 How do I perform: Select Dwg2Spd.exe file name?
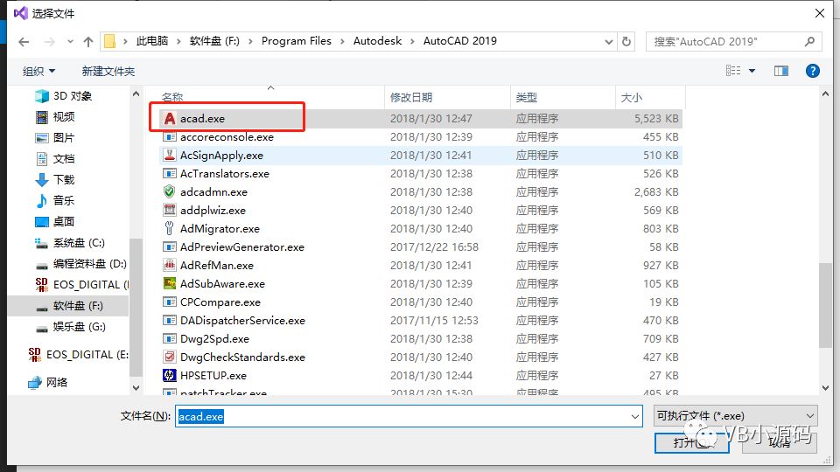[214, 339]
